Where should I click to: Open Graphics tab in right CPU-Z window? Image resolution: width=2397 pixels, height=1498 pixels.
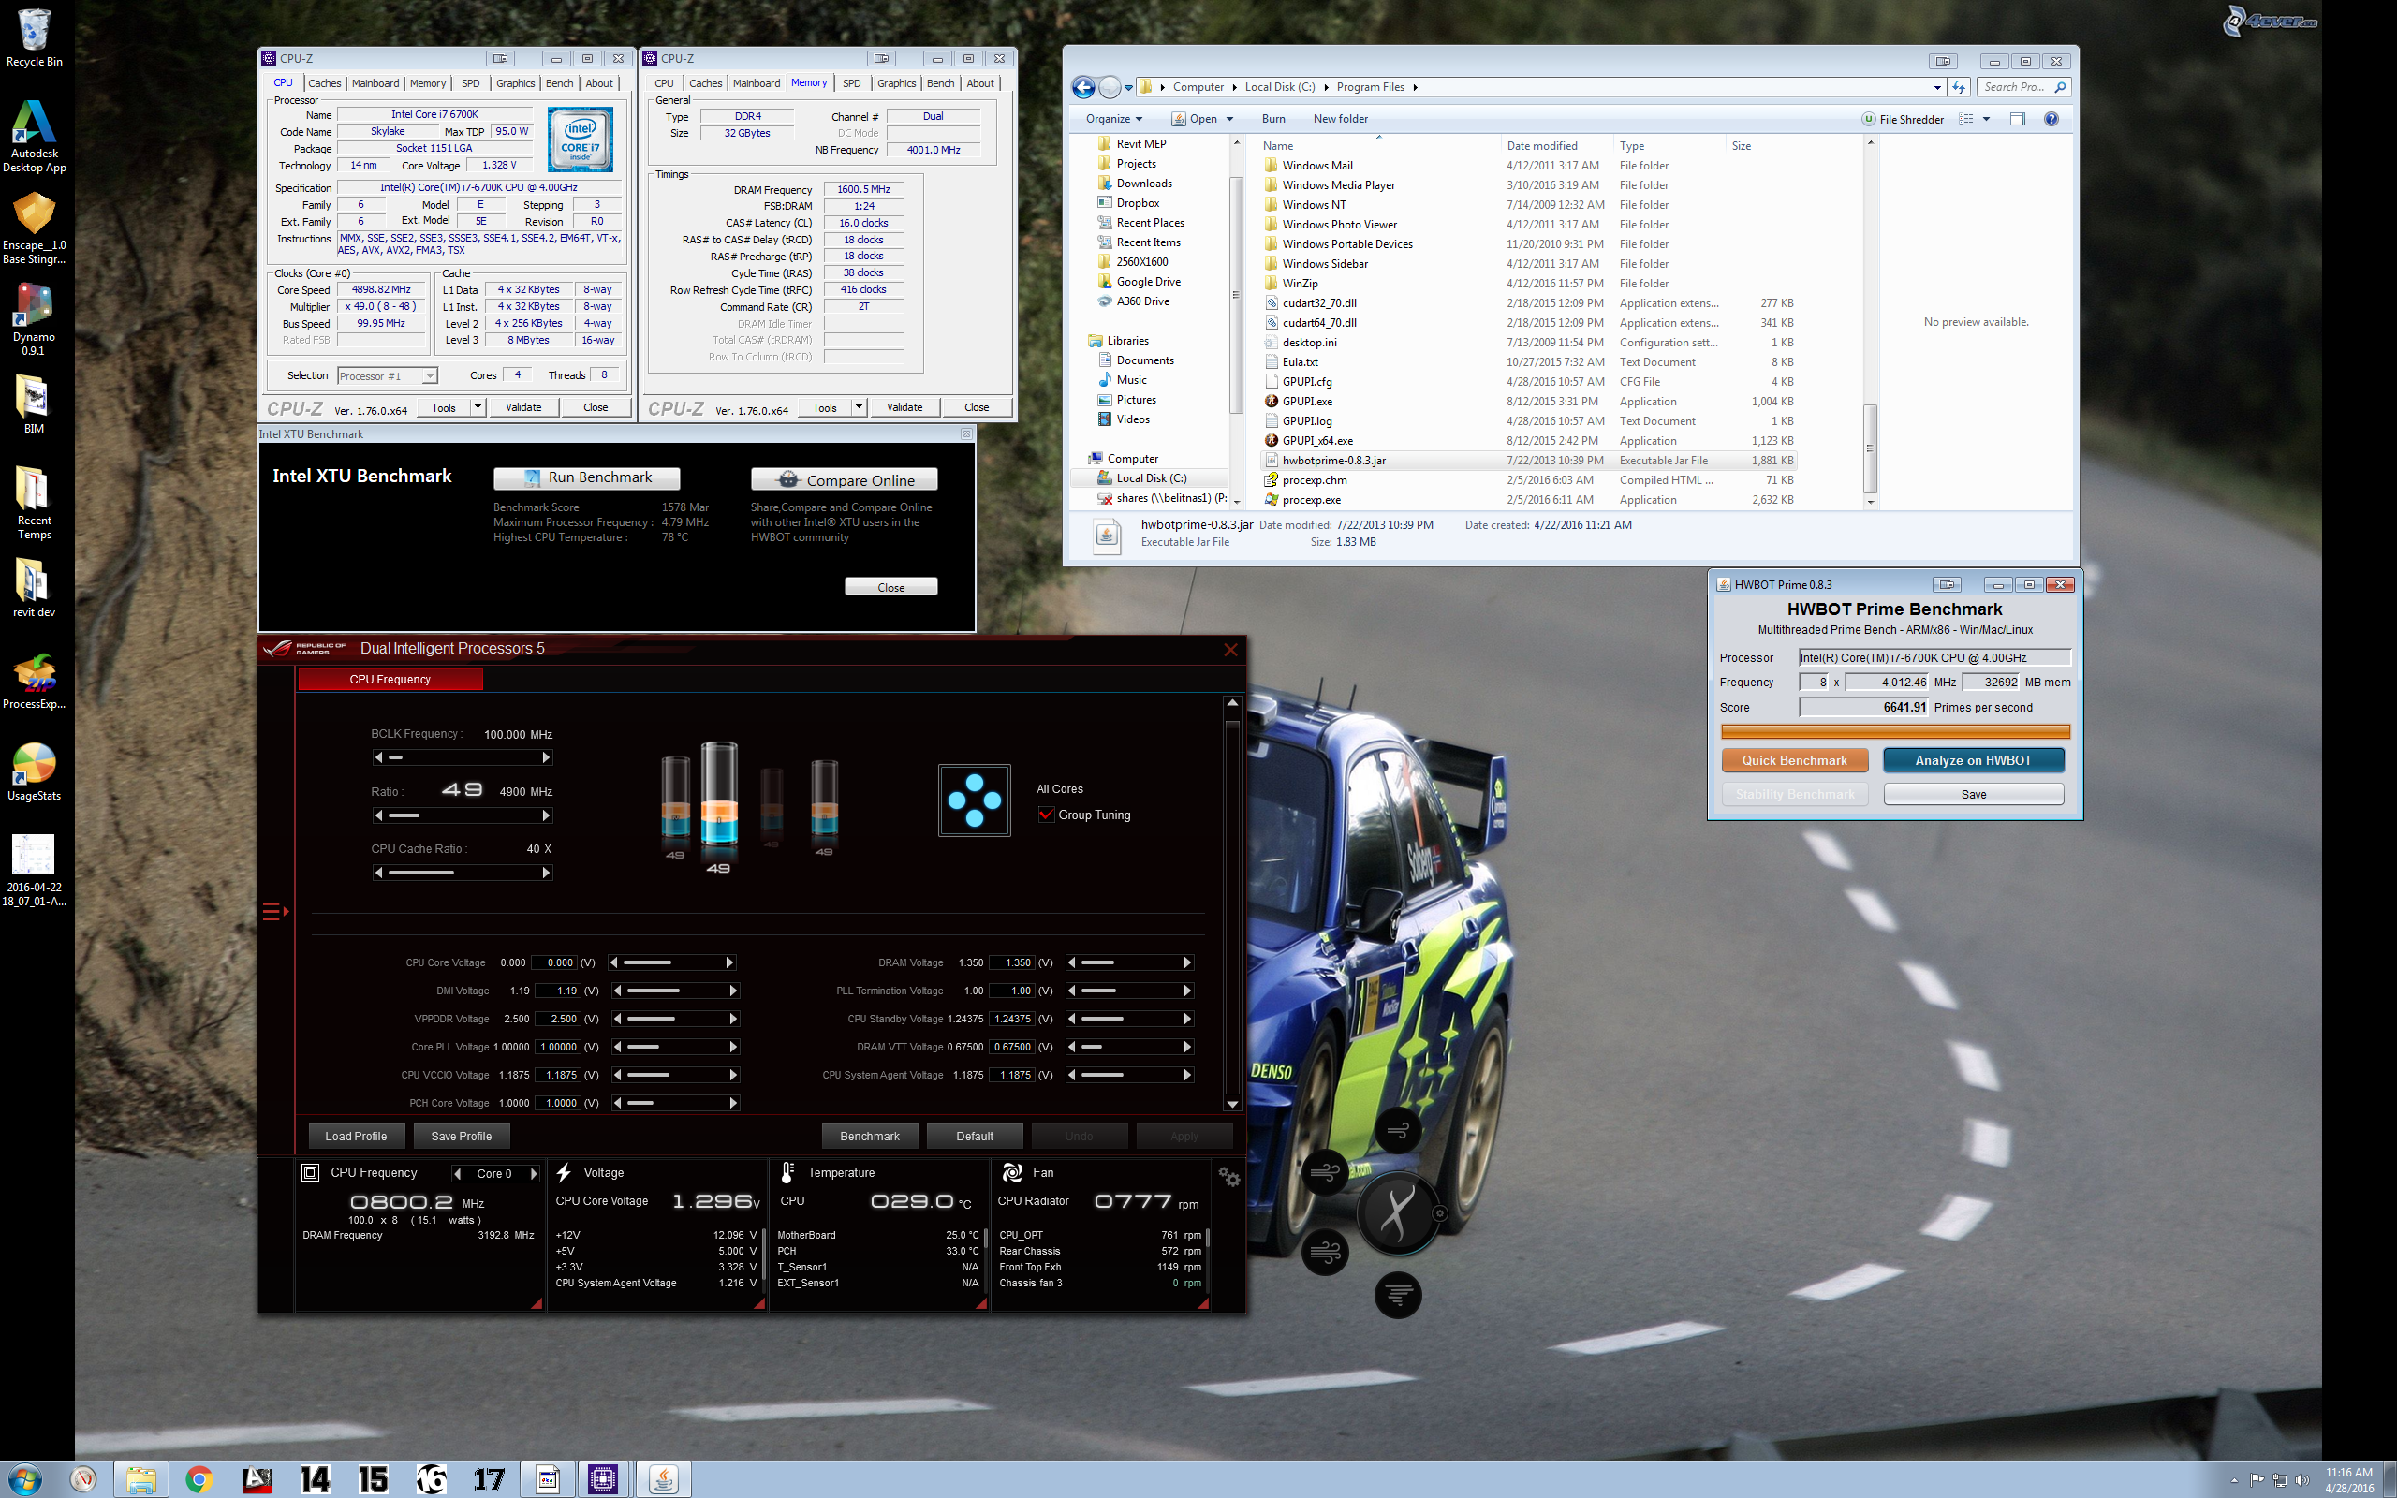[896, 83]
